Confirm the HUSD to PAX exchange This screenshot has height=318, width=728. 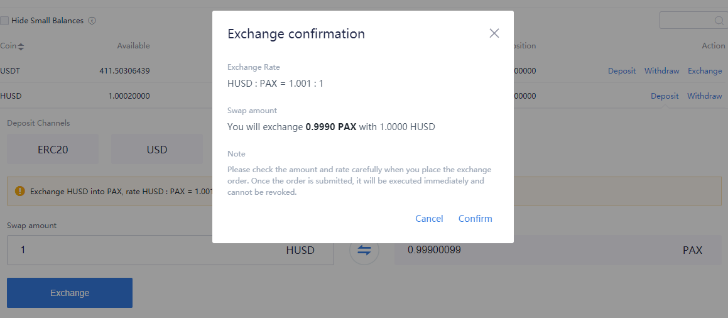(x=475, y=219)
